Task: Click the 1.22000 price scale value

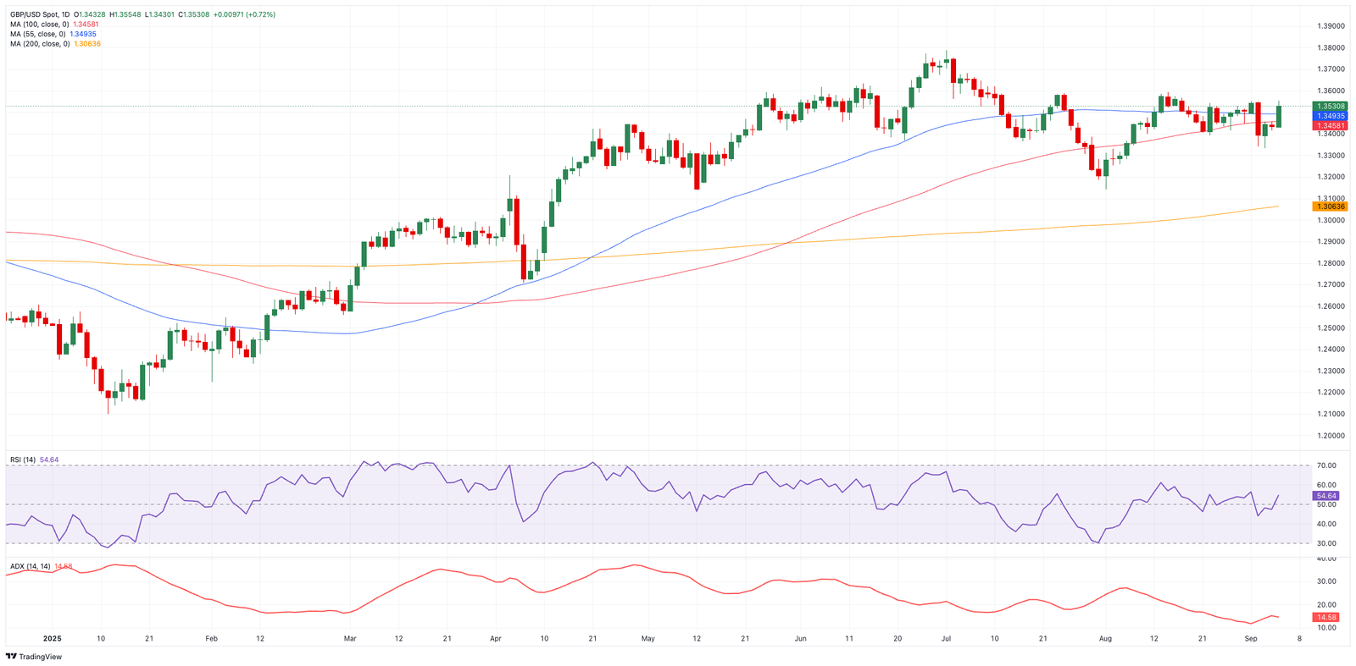Action: [1330, 393]
